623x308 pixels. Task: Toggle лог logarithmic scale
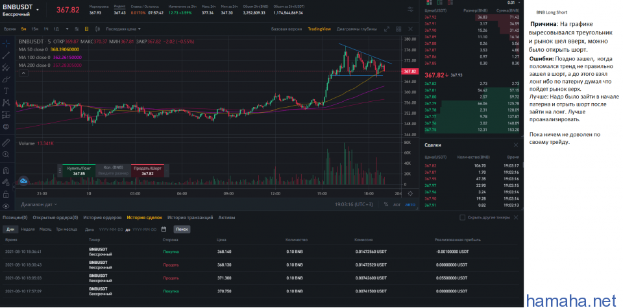click(x=397, y=204)
